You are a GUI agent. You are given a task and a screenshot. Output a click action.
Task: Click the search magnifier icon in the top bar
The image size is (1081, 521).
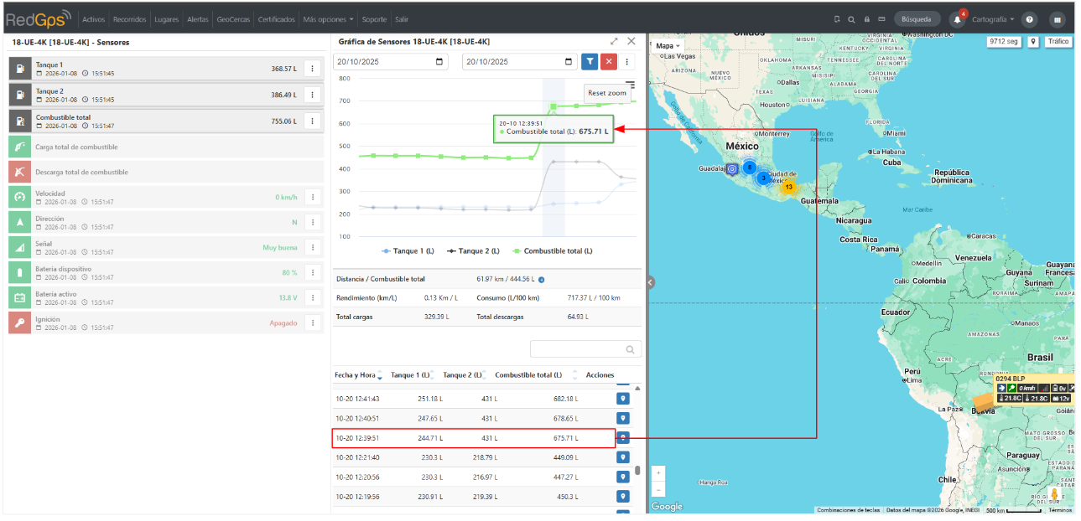(851, 18)
